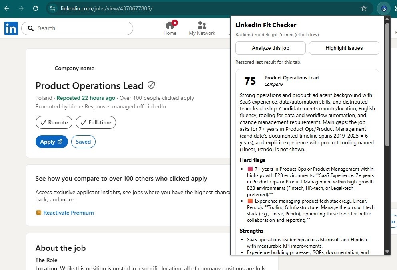
Task: Open site information icon in address bar
Action: tap(53, 8)
